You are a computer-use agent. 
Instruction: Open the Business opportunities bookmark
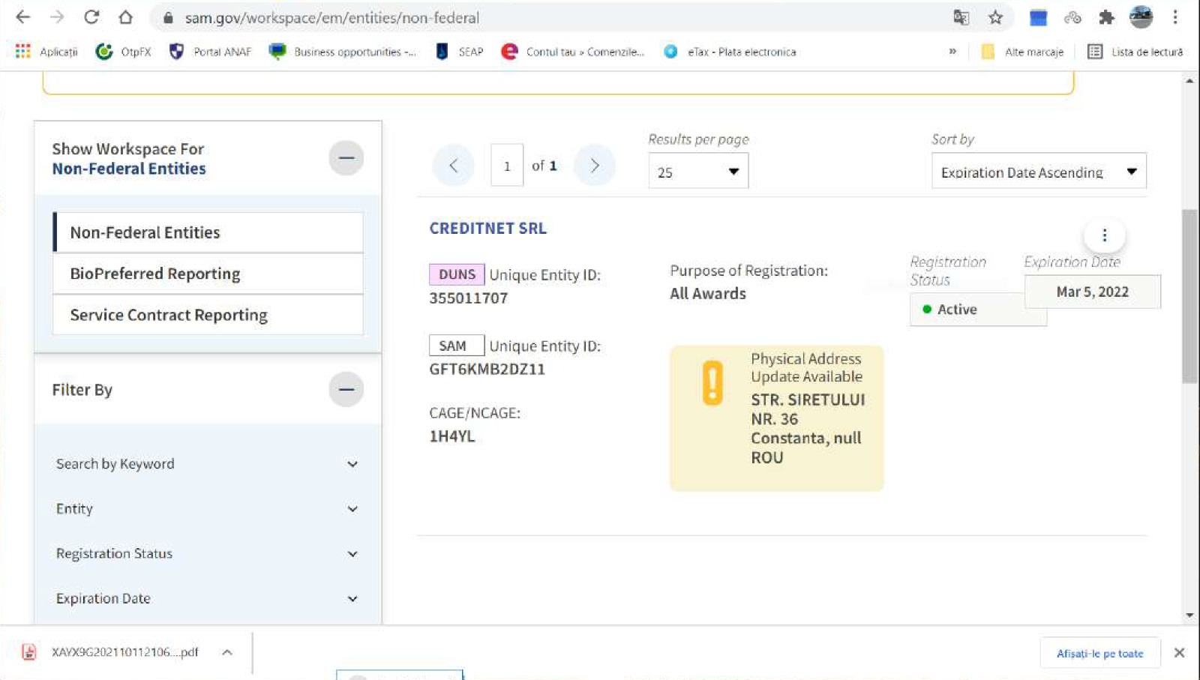point(343,52)
